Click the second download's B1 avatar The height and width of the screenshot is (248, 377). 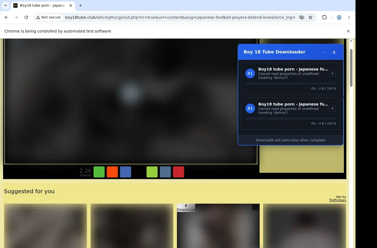250,108
